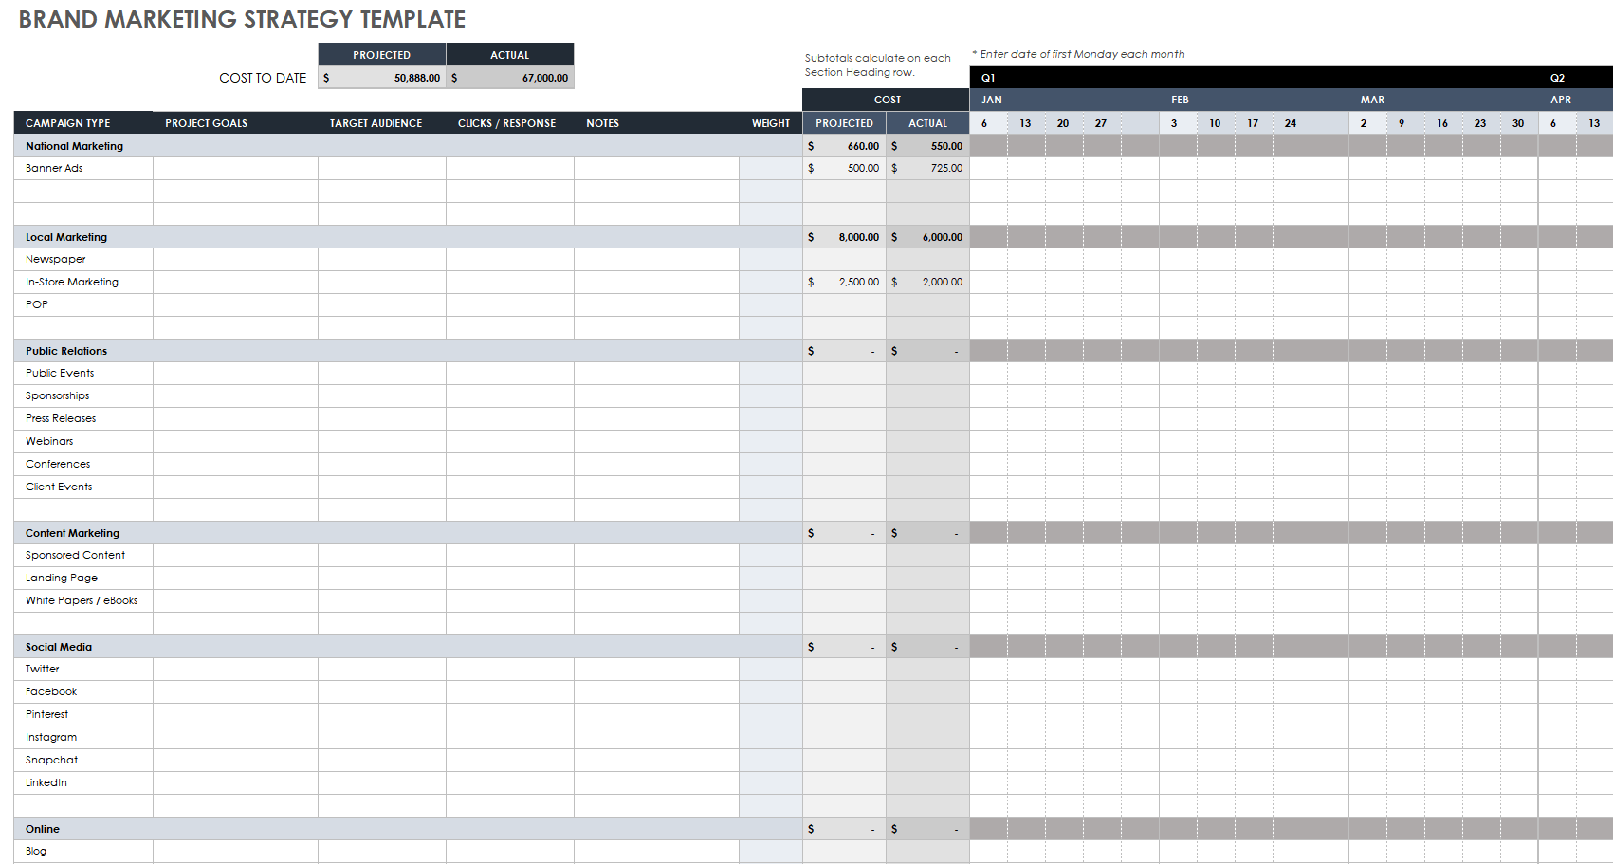The image size is (1613, 864).
Task: Click the Public Relations section heading
Action: [x=66, y=351]
